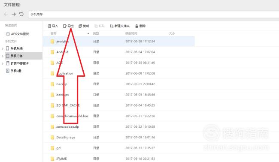Click the 导入 import button

click(53, 26)
